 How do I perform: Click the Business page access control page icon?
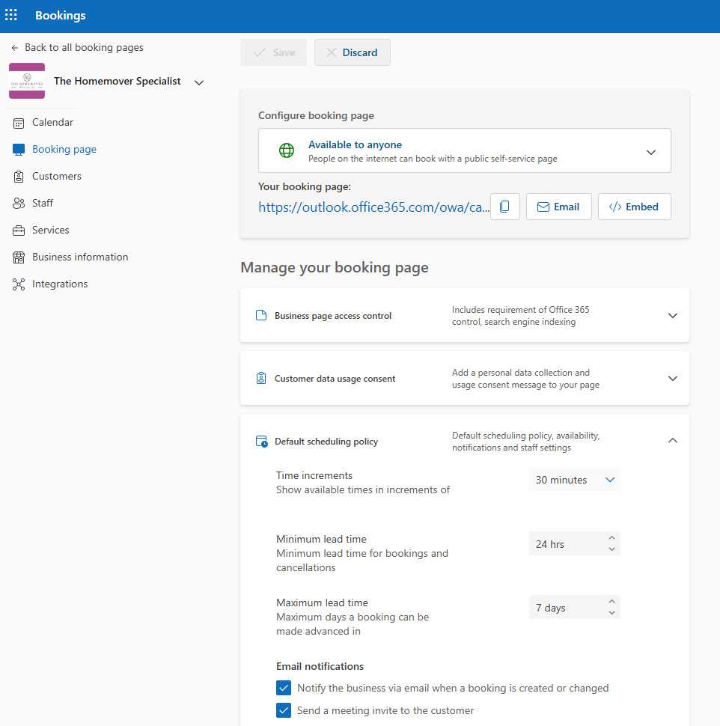(261, 315)
